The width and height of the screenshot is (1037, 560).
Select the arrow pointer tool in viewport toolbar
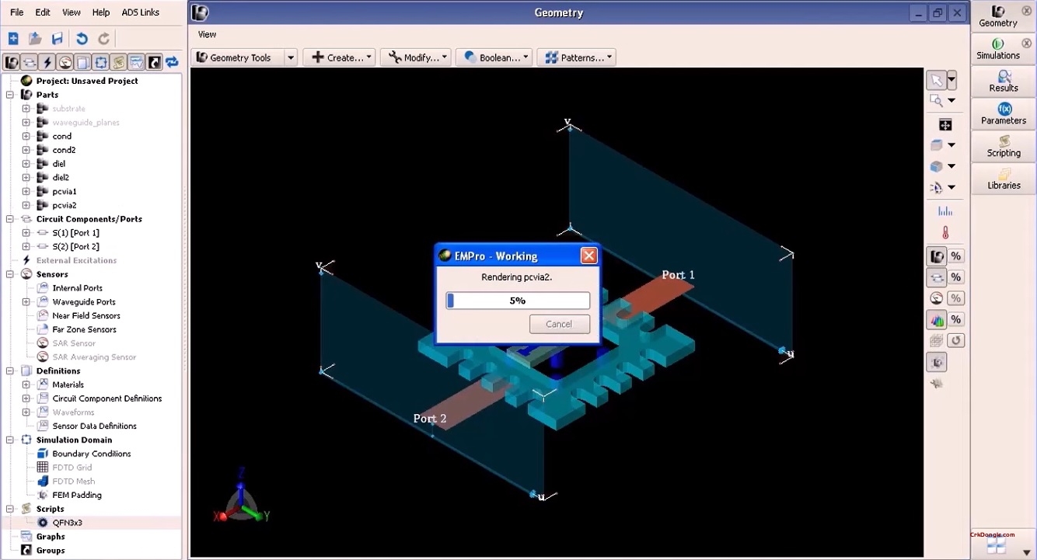[937, 80]
